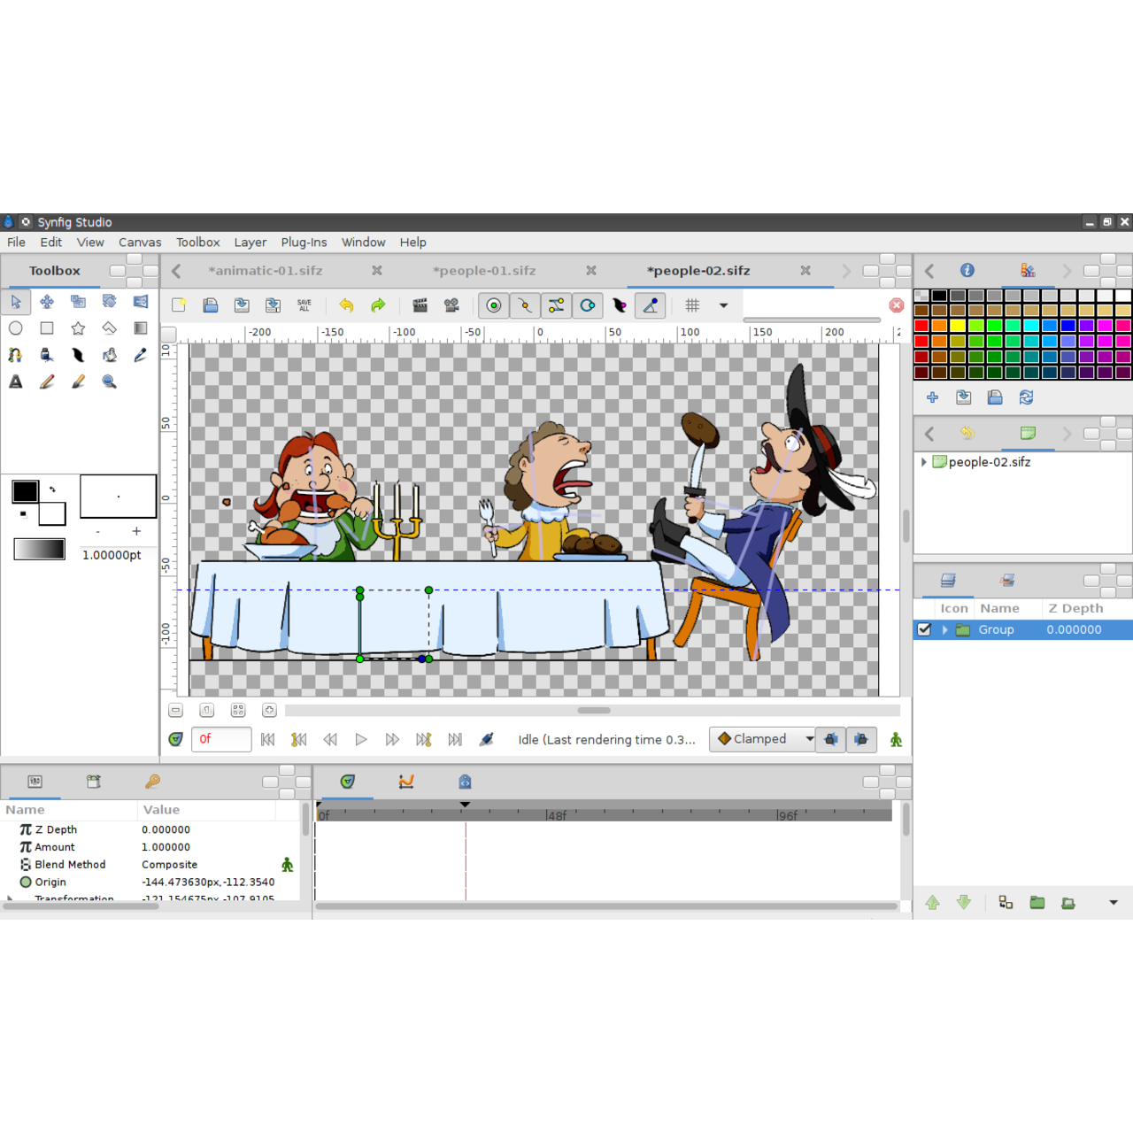Select the Gradient tool in the Toolbox
The image size is (1133, 1133).
140,328
